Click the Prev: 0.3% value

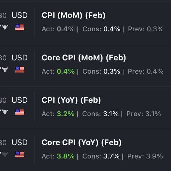click(146, 29)
